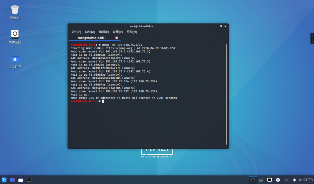314x184 pixels.
Task: Click the terminal vertical scrollbar
Action: pyautogui.click(x=227, y=94)
